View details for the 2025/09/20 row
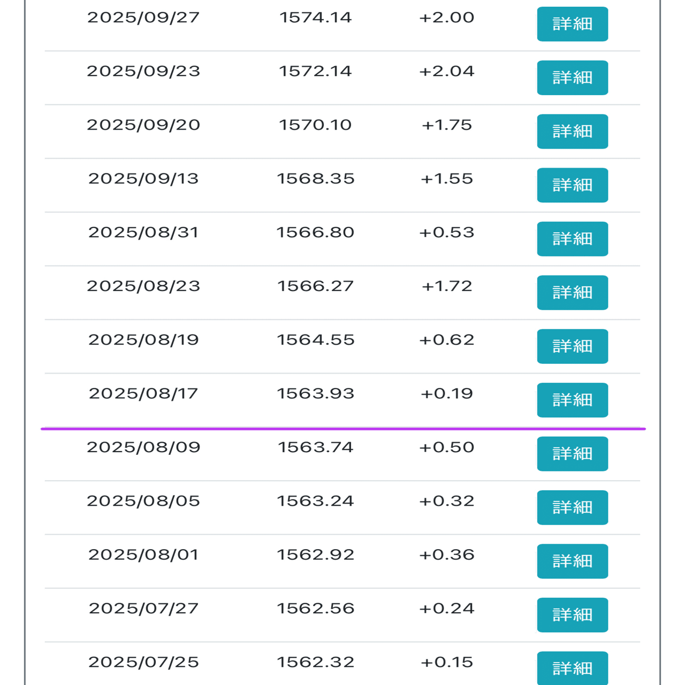This screenshot has height=685, width=685. tap(572, 131)
